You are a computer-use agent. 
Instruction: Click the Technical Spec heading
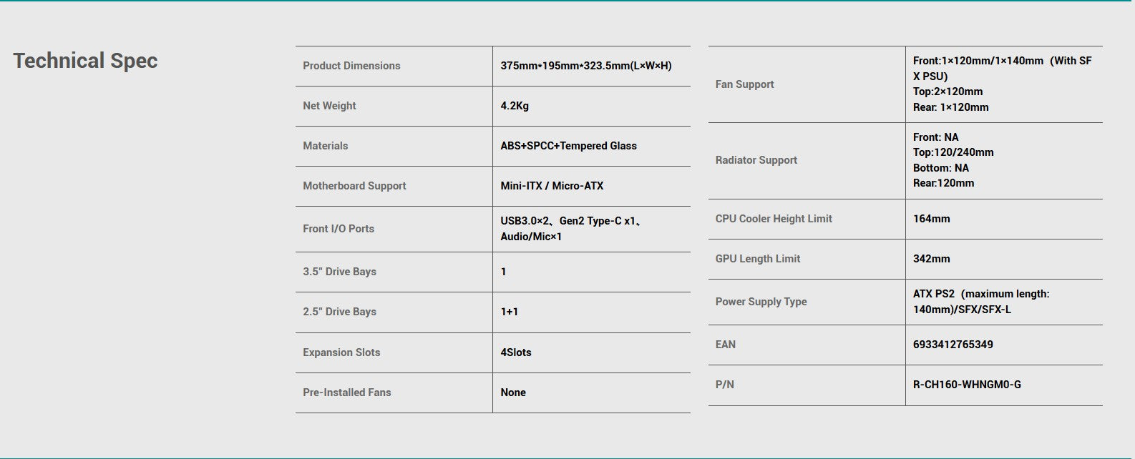tap(85, 61)
